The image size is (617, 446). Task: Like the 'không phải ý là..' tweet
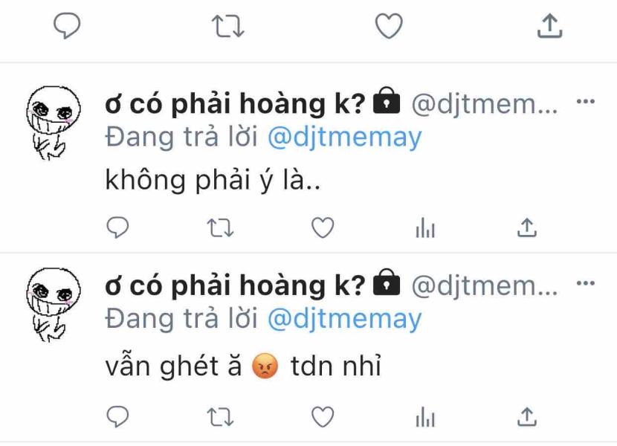point(323,227)
